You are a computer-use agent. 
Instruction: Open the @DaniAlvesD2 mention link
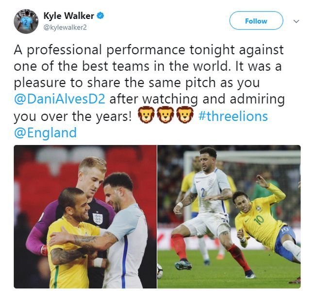click(x=60, y=99)
